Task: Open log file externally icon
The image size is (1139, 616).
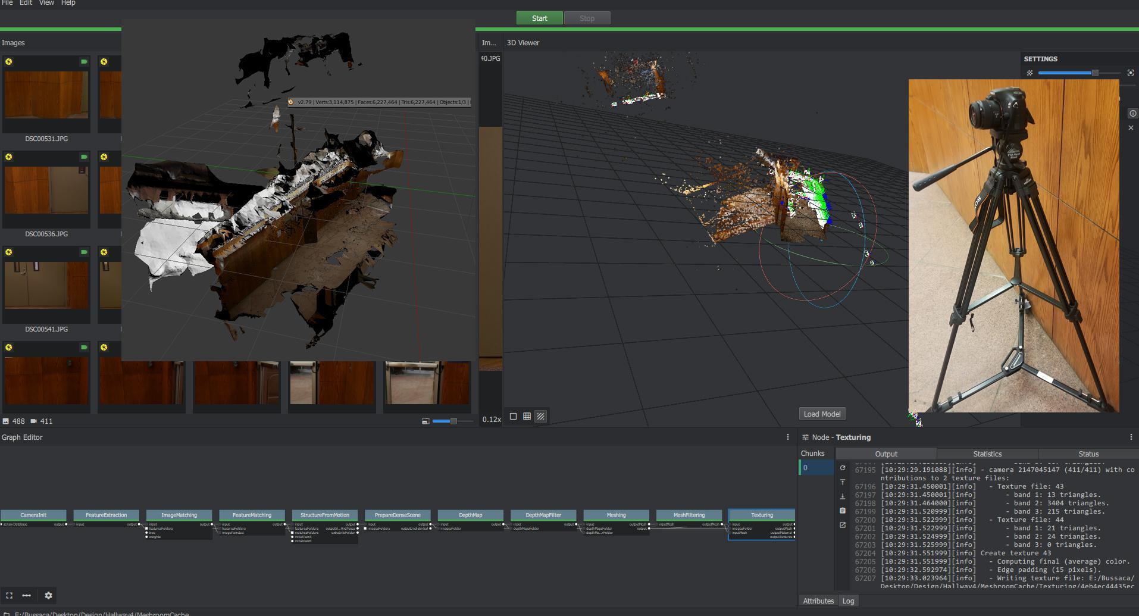Action: (843, 525)
